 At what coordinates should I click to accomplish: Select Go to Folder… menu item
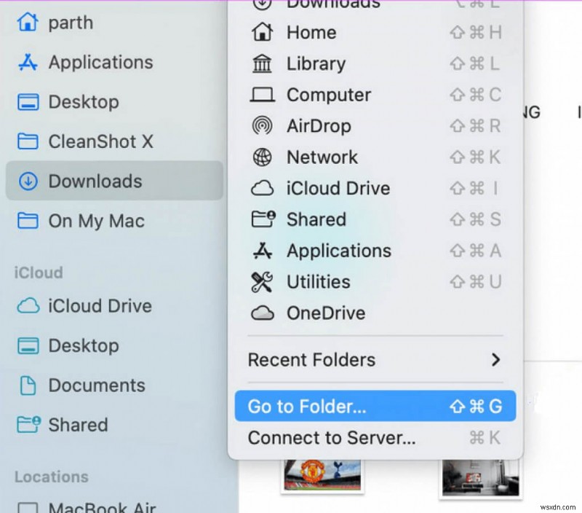coord(375,406)
